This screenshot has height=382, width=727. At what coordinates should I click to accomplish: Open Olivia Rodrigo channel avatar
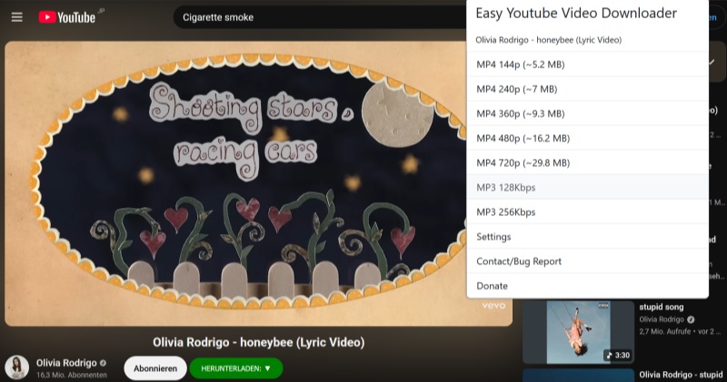[x=17, y=367]
